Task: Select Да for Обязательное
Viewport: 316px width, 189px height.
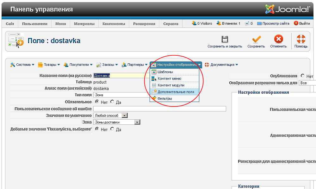Action: point(112,102)
